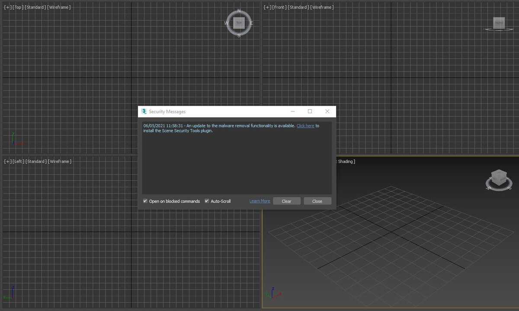
Task: Follow the Click here link to install plugin
Action: point(305,126)
